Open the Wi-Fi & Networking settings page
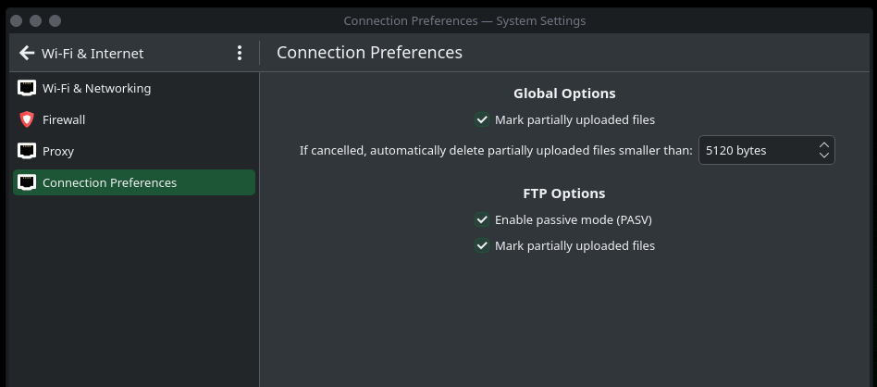877x387 pixels. click(96, 89)
